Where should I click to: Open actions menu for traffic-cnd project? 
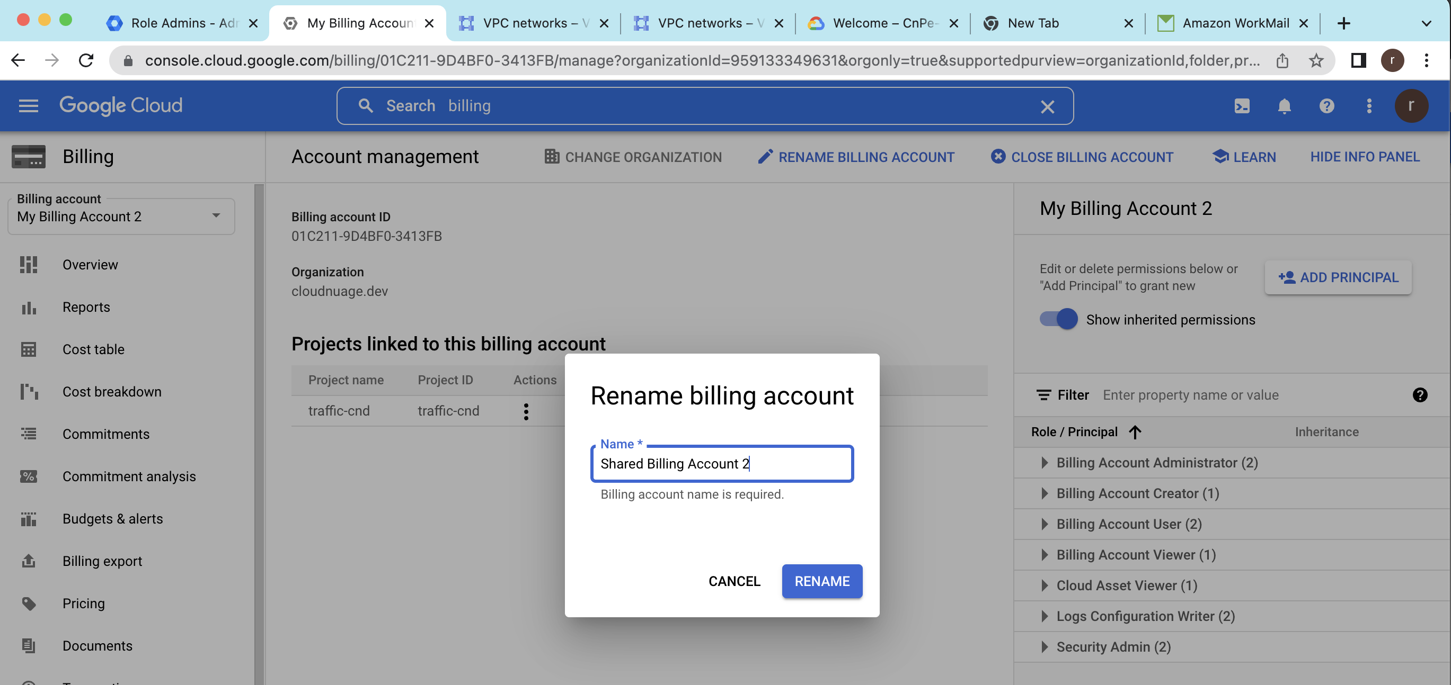[x=526, y=411]
